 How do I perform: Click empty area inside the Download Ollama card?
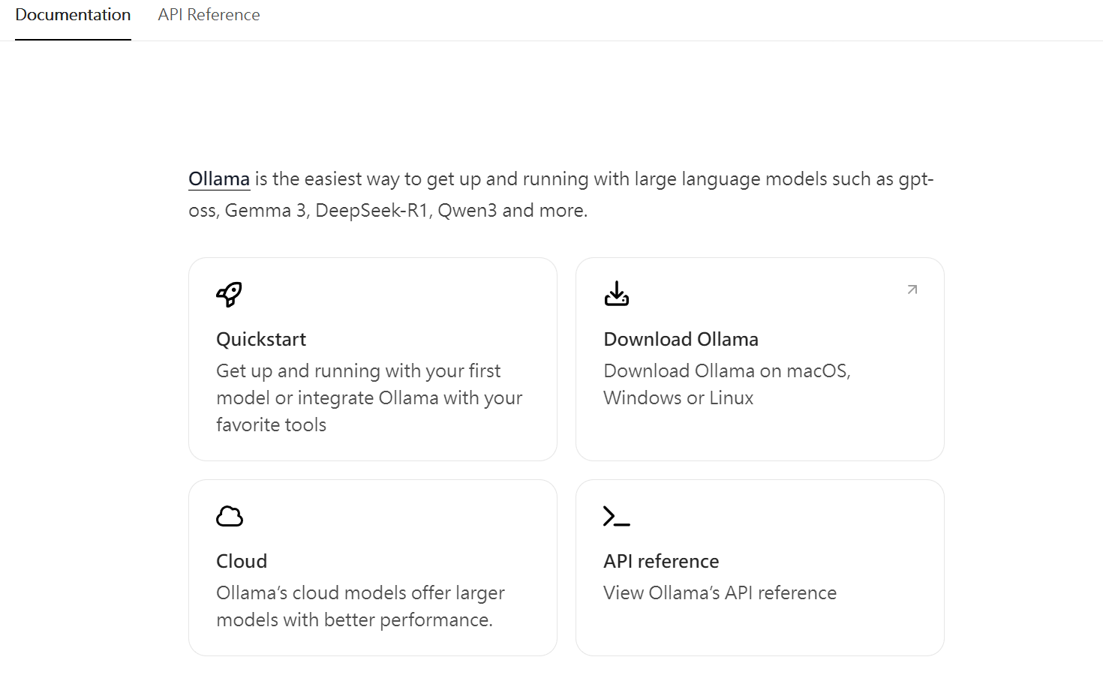click(825, 435)
